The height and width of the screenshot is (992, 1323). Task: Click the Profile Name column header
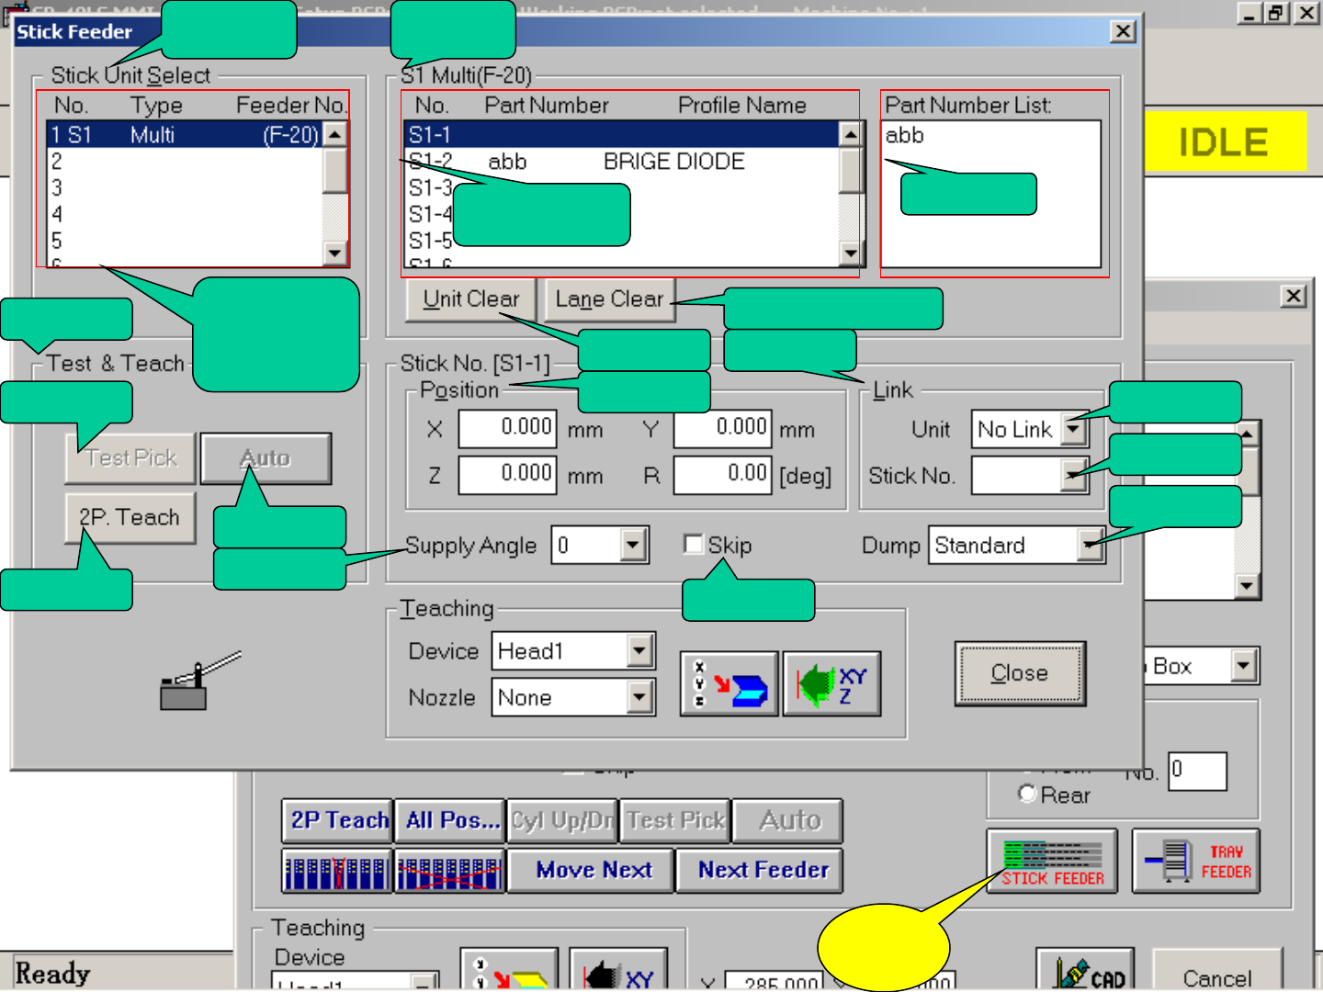(x=742, y=106)
